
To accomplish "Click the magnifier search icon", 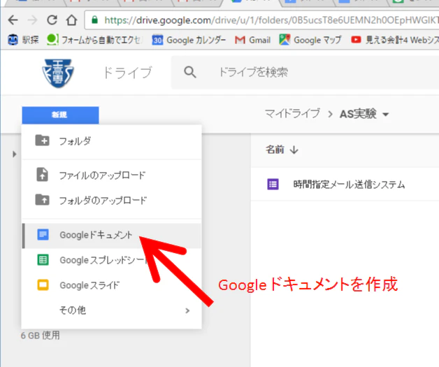I will click(x=190, y=72).
